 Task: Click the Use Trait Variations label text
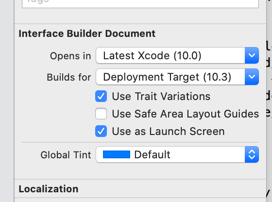(161, 96)
